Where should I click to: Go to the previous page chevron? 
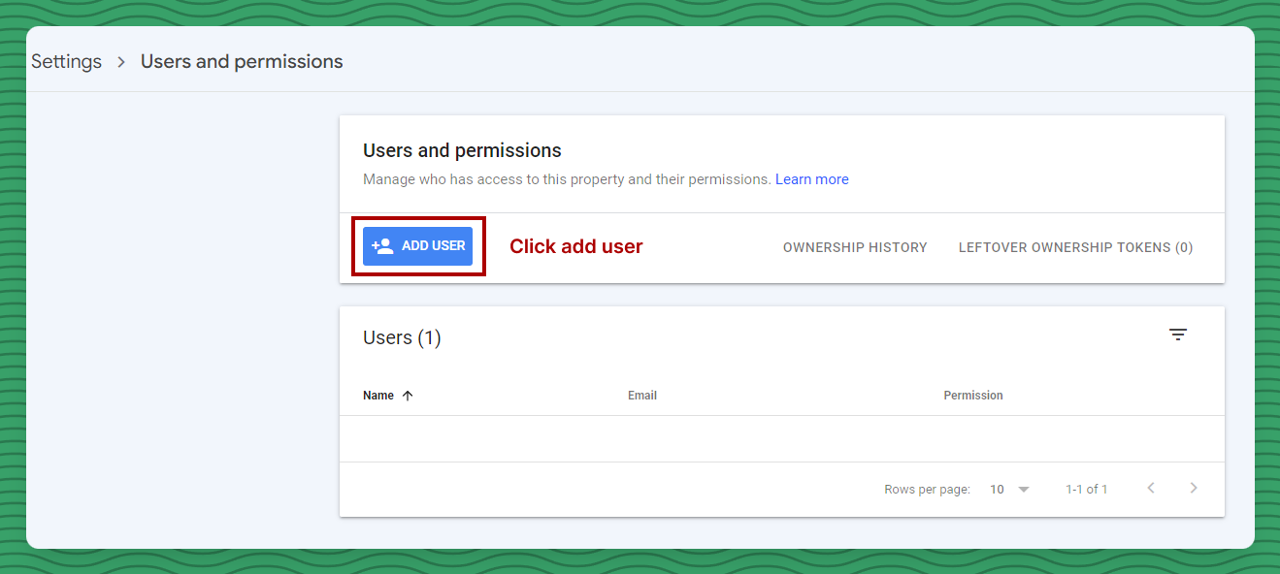[x=1151, y=488]
